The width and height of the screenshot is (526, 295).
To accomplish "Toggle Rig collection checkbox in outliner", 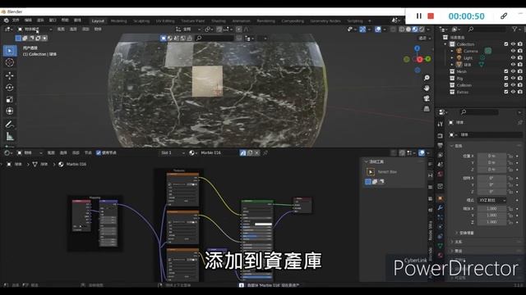I will (x=506, y=79).
